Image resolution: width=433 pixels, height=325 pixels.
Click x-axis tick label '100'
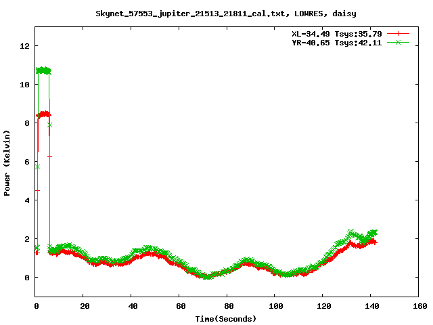[x=276, y=306]
